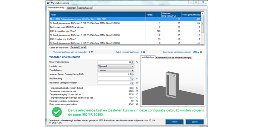This screenshot has height=127, width=253.
Task: Click the Reserve aan vermogensverliezen 92,42 value
Action: click(131, 104)
